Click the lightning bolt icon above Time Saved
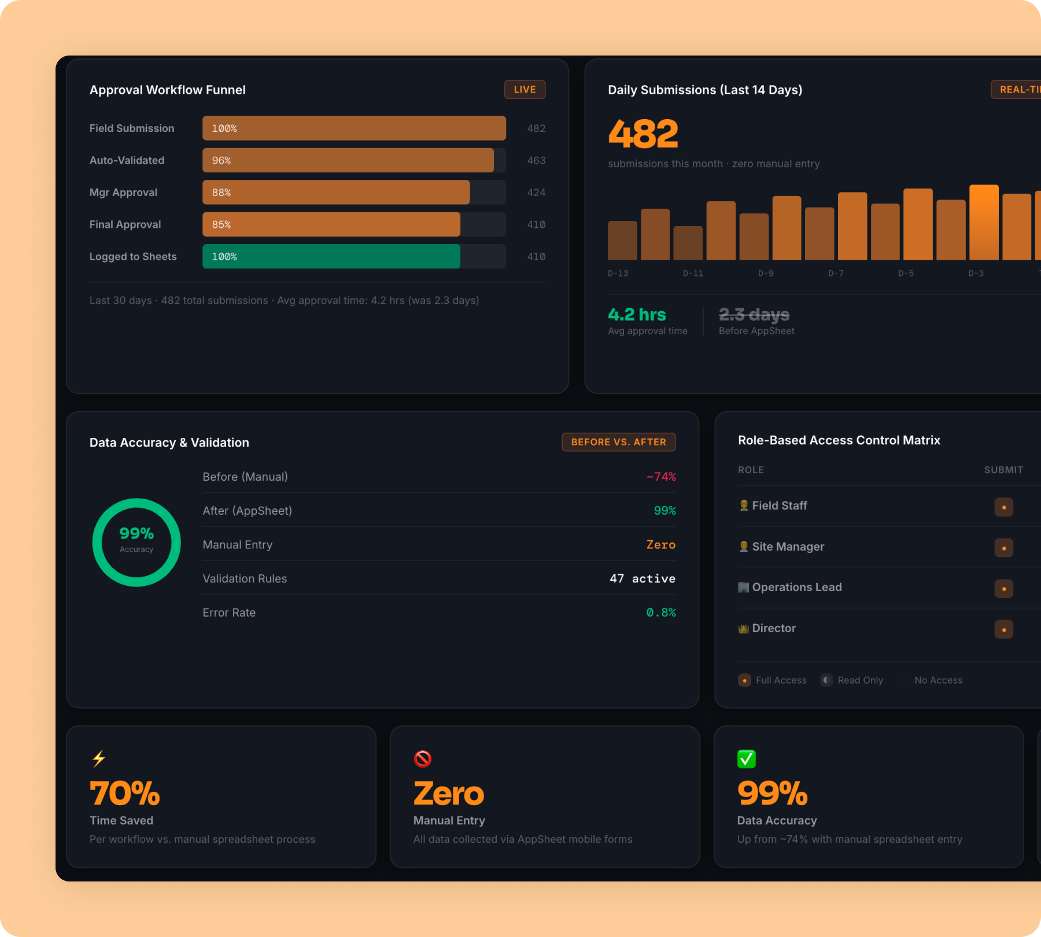Viewport: 1041px width, 937px height. pyautogui.click(x=98, y=758)
